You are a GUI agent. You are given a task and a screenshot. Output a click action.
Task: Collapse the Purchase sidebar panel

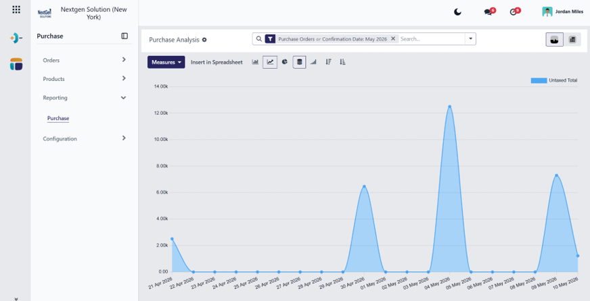coord(124,36)
